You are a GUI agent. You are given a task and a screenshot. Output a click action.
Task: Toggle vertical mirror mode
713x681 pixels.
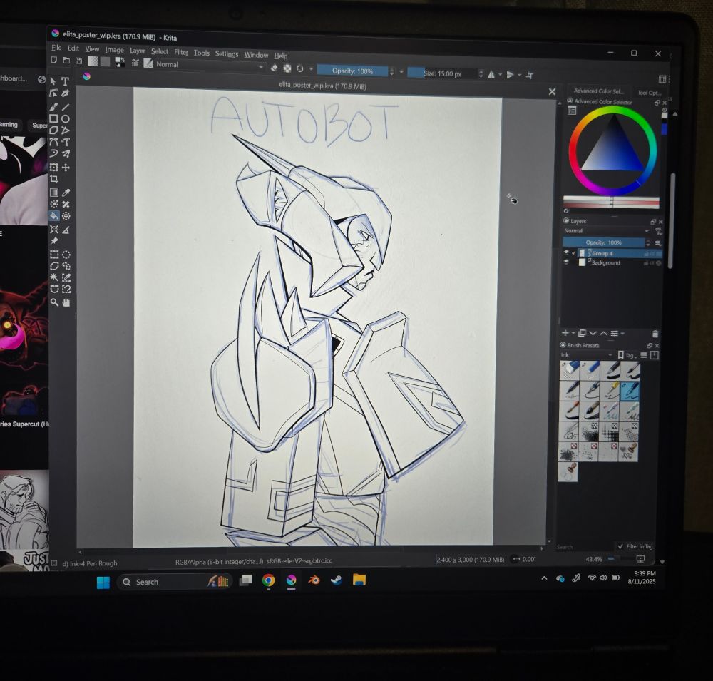pos(511,75)
